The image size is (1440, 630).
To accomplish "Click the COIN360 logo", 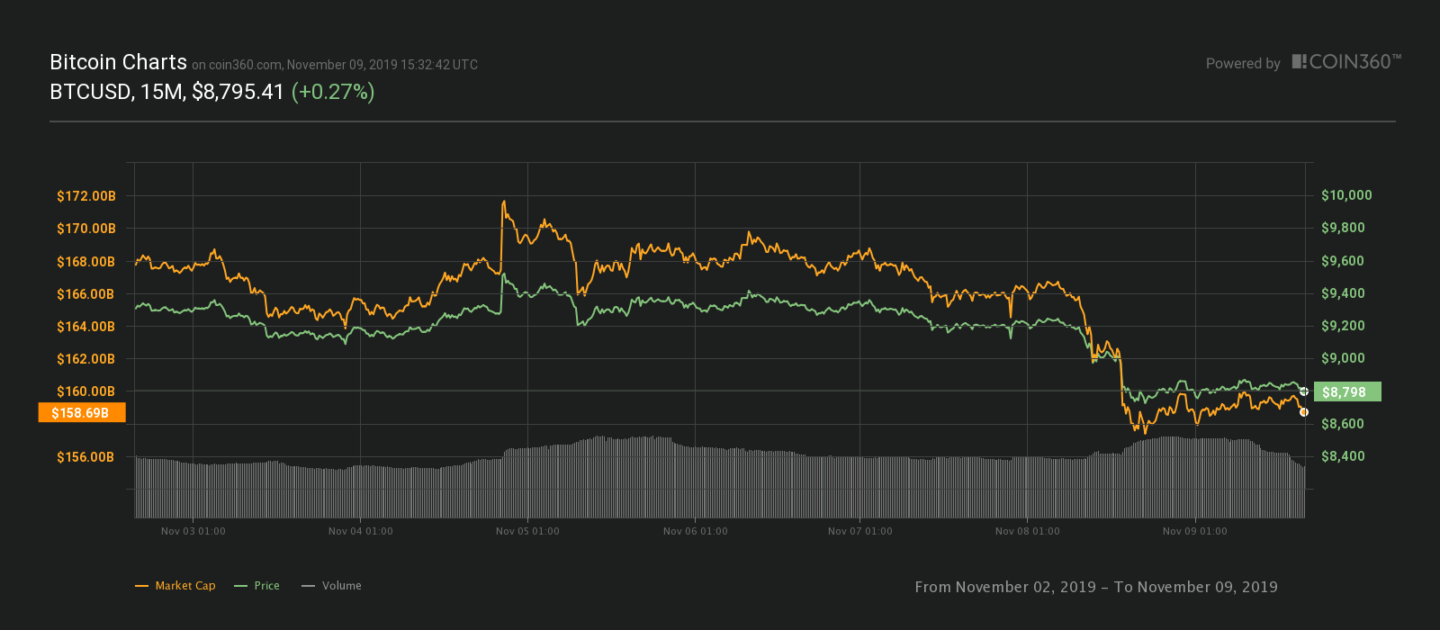I will coord(1346,62).
